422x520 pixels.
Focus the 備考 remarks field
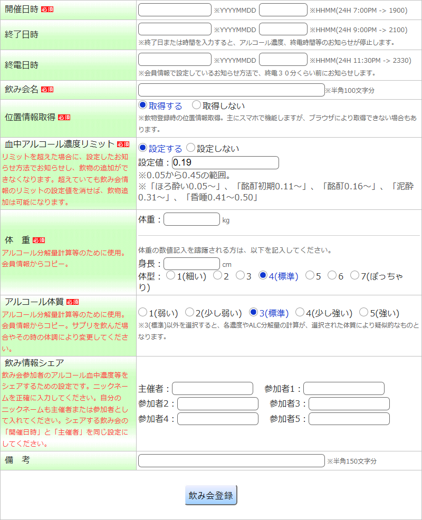coord(231,461)
